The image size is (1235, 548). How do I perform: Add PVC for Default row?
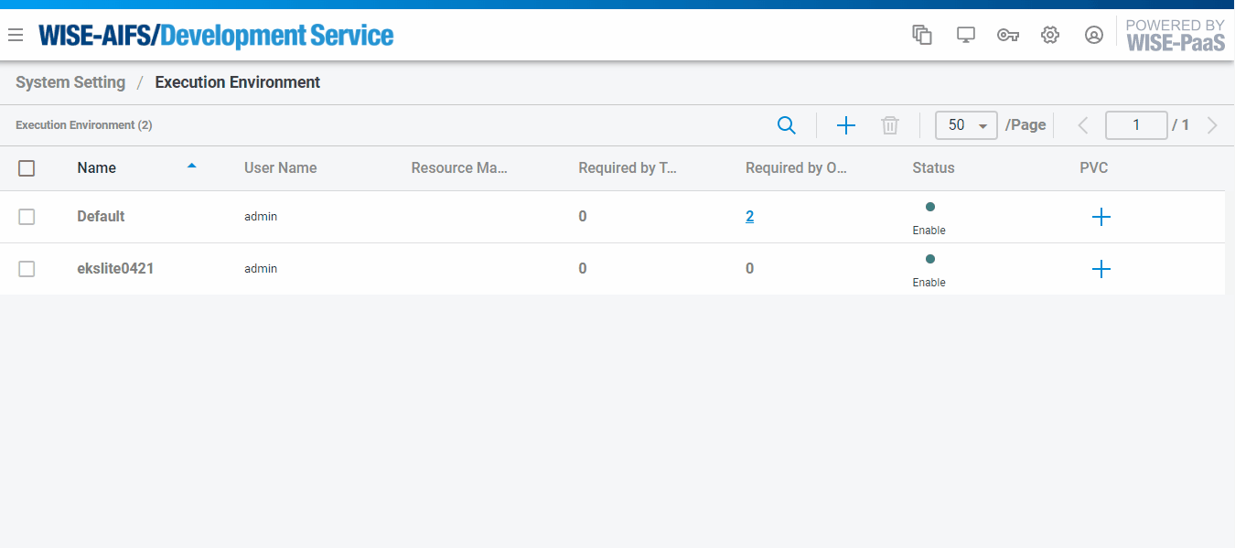pyautogui.click(x=1101, y=217)
